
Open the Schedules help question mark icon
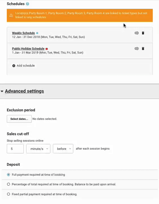27,4
